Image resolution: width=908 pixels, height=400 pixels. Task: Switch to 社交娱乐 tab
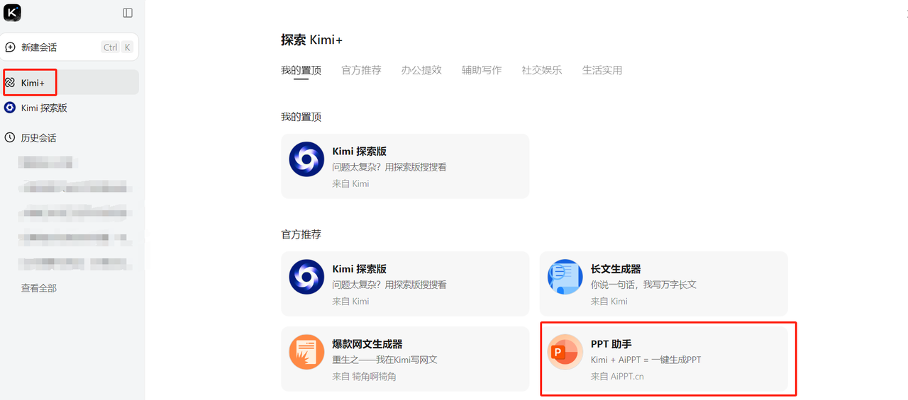pos(542,70)
